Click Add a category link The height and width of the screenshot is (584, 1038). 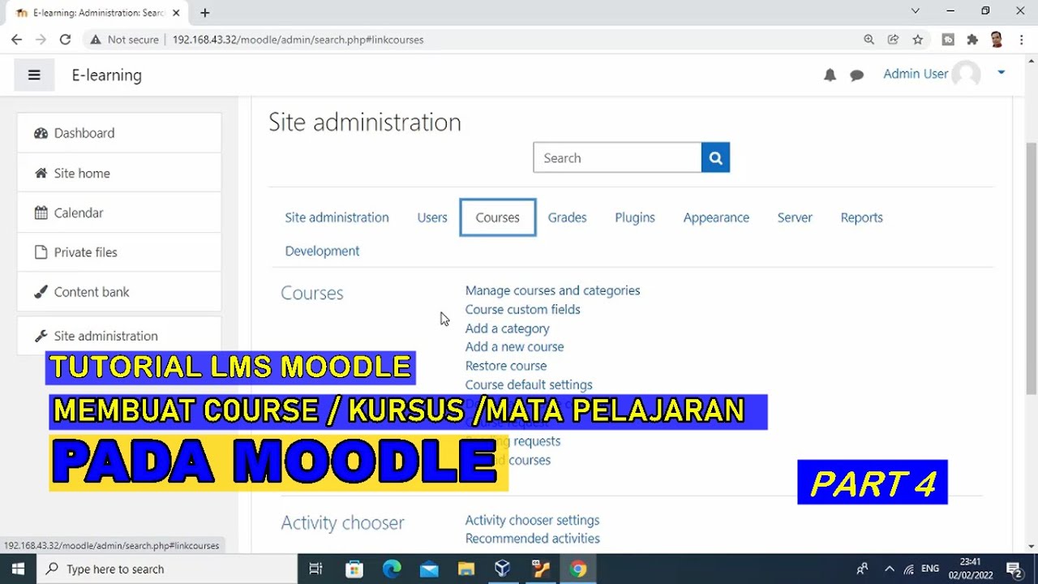coord(507,328)
